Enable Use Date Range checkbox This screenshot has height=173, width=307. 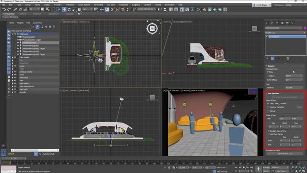point(269,134)
